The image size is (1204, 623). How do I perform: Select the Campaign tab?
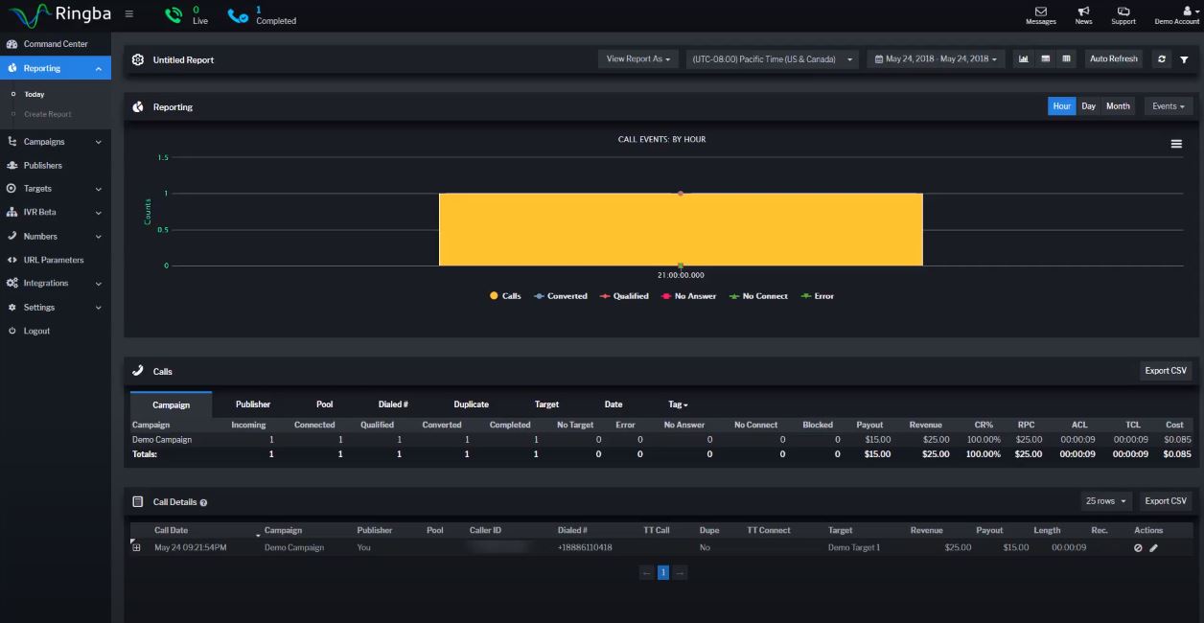[x=171, y=404]
